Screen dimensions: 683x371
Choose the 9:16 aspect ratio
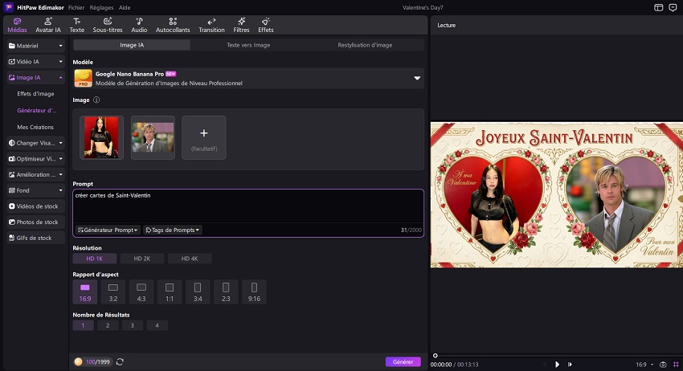pyautogui.click(x=254, y=290)
